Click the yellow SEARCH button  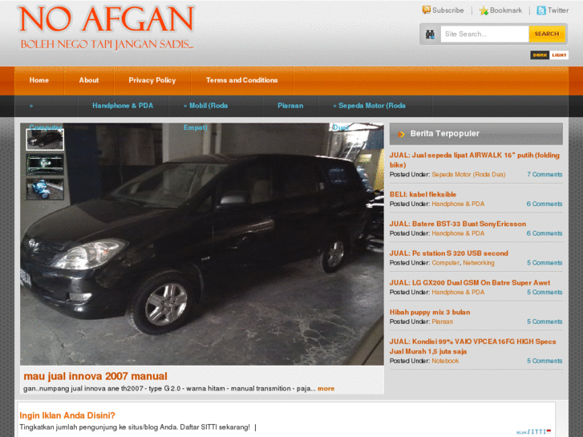pyautogui.click(x=547, y=34)
